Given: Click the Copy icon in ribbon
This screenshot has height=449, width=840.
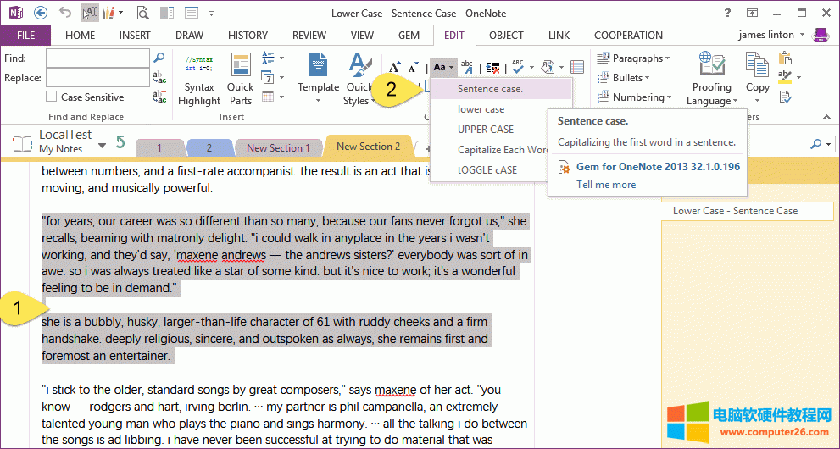Looking at the screenshot, I should [x=757, y=65].
